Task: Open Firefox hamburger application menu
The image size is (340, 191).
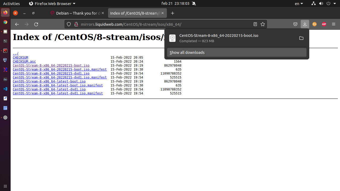Action: pos(334,24)
